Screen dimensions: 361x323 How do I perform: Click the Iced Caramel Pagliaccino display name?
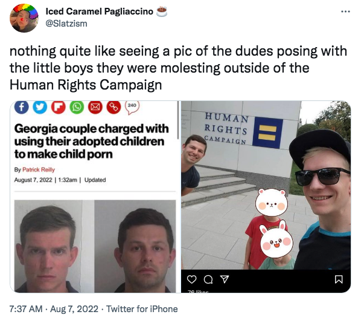[x=100, y=11]
